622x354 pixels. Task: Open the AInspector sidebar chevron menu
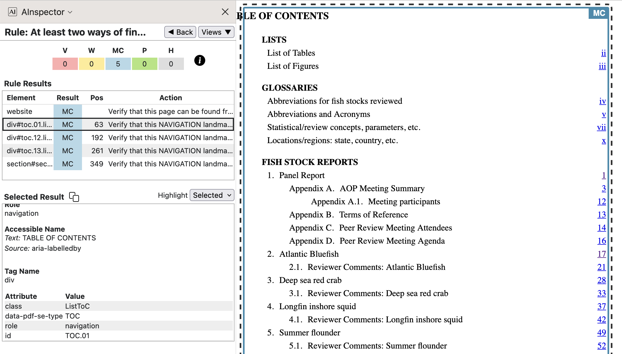coord(70,12)
